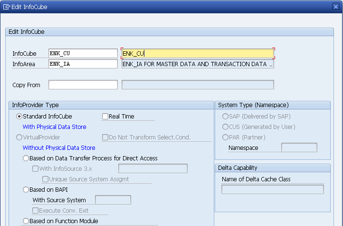Check the With InfoSource 3.x box

tap(35, 168)
